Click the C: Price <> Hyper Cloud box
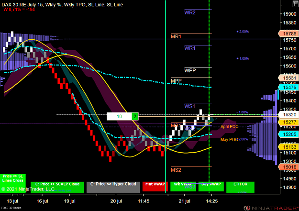 [113, 187]
